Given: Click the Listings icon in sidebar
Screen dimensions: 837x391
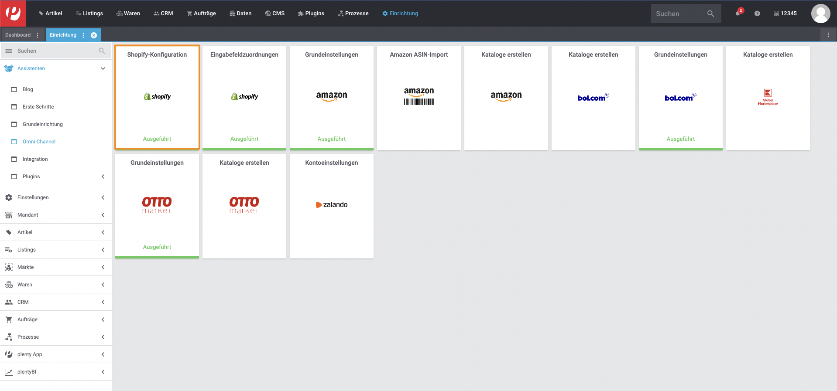Looking at the screenshot, I should click(x=9, y=250).
